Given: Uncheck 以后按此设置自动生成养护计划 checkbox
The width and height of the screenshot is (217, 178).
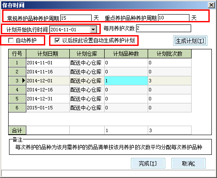Looking at the screenshot, I should tap(57, 40).
